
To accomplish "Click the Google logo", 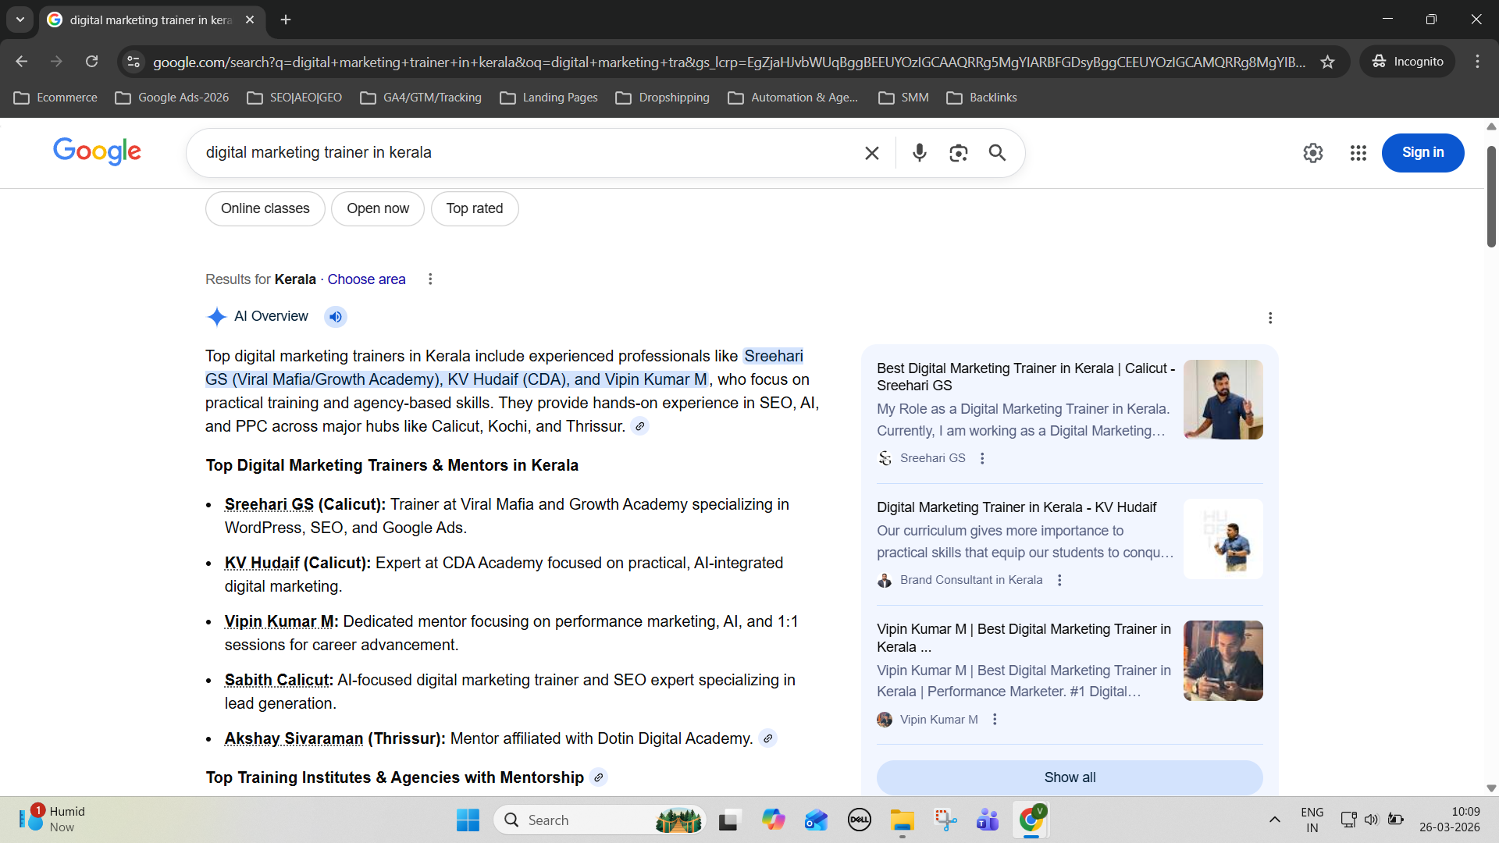I will click(x=98, y=151).
